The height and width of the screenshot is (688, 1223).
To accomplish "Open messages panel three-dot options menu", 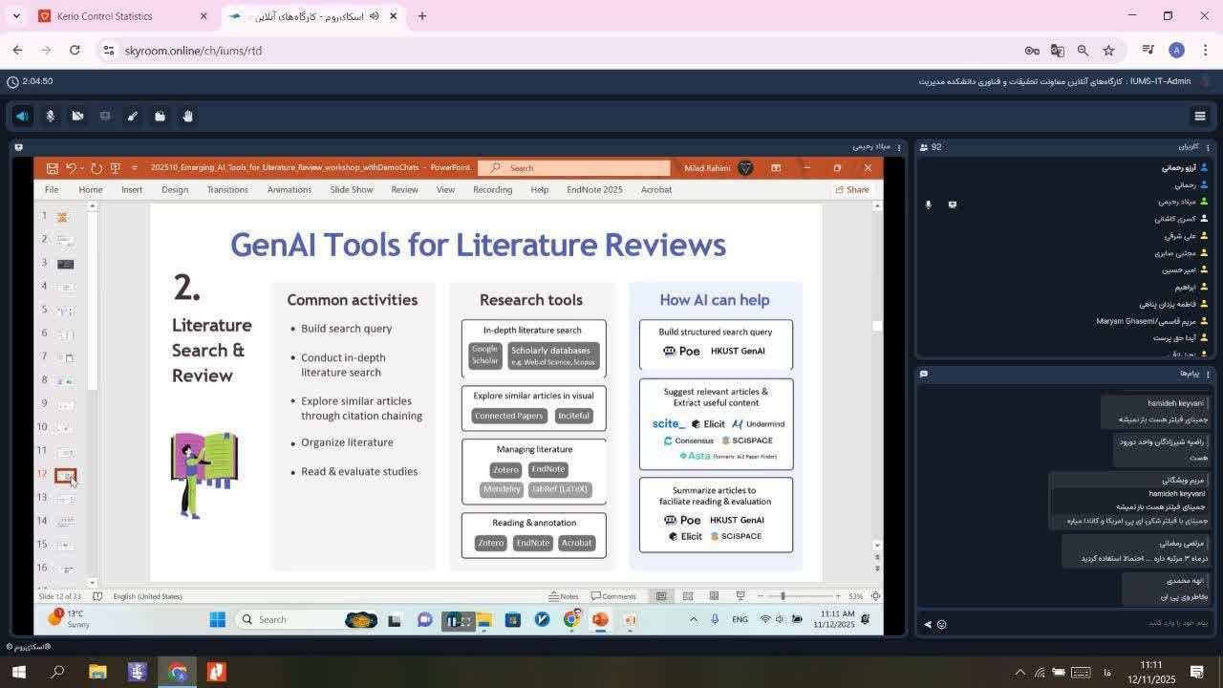I will (1208, 374).
